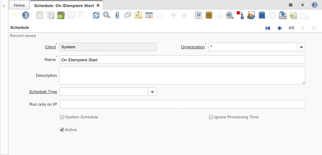This screenshot has height=155, width=322.
Task: Click the File Import green arrow icon
Action: (x=293, y=15)
